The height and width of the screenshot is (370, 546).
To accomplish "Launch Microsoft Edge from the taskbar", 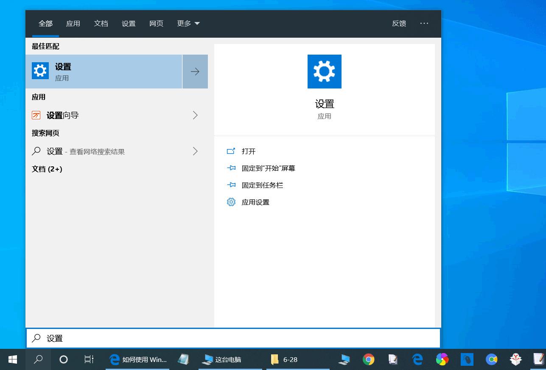I will click(x=417, y=359).
